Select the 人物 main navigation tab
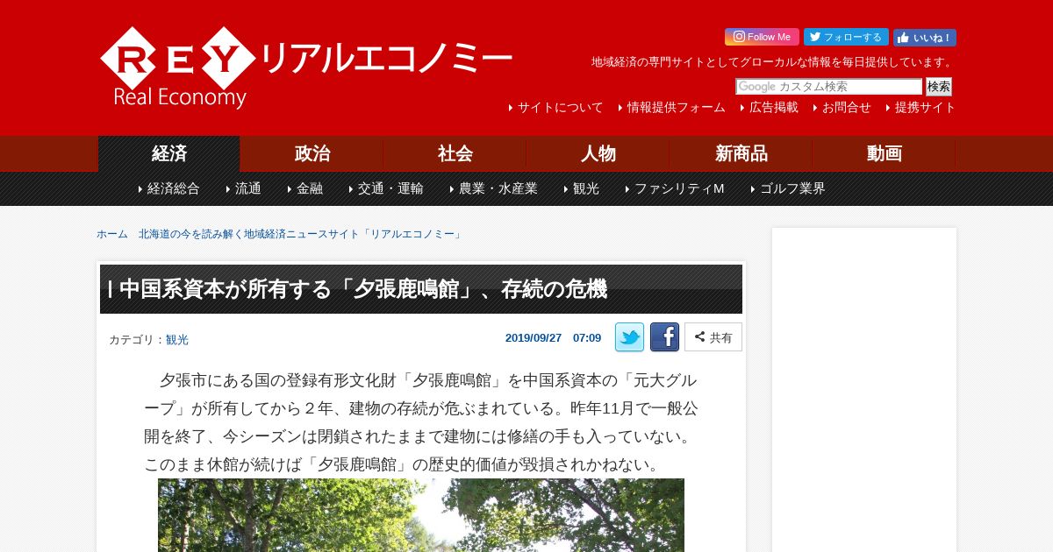Screen dimensions: 1053x552 (x=598, y=153)
